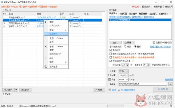Open the 使用说明 page
Viewport: 175px width, 108px height.
pyautogui.click(x=169, y=7)
